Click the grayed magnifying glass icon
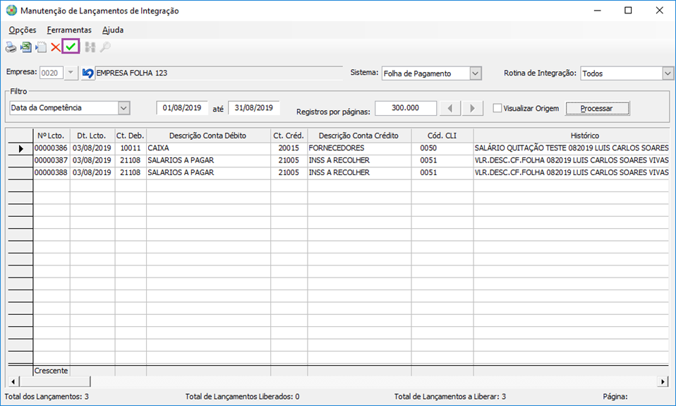The height and width of the screenshot is (406, 676). [x=104, y=47]
